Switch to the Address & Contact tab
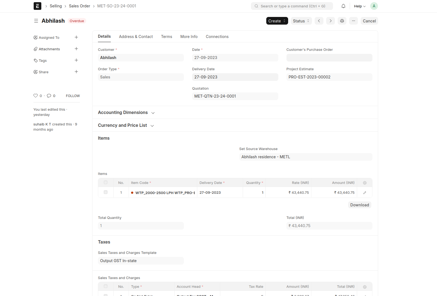This screenshot has height=296, width=437. (136, 37)
